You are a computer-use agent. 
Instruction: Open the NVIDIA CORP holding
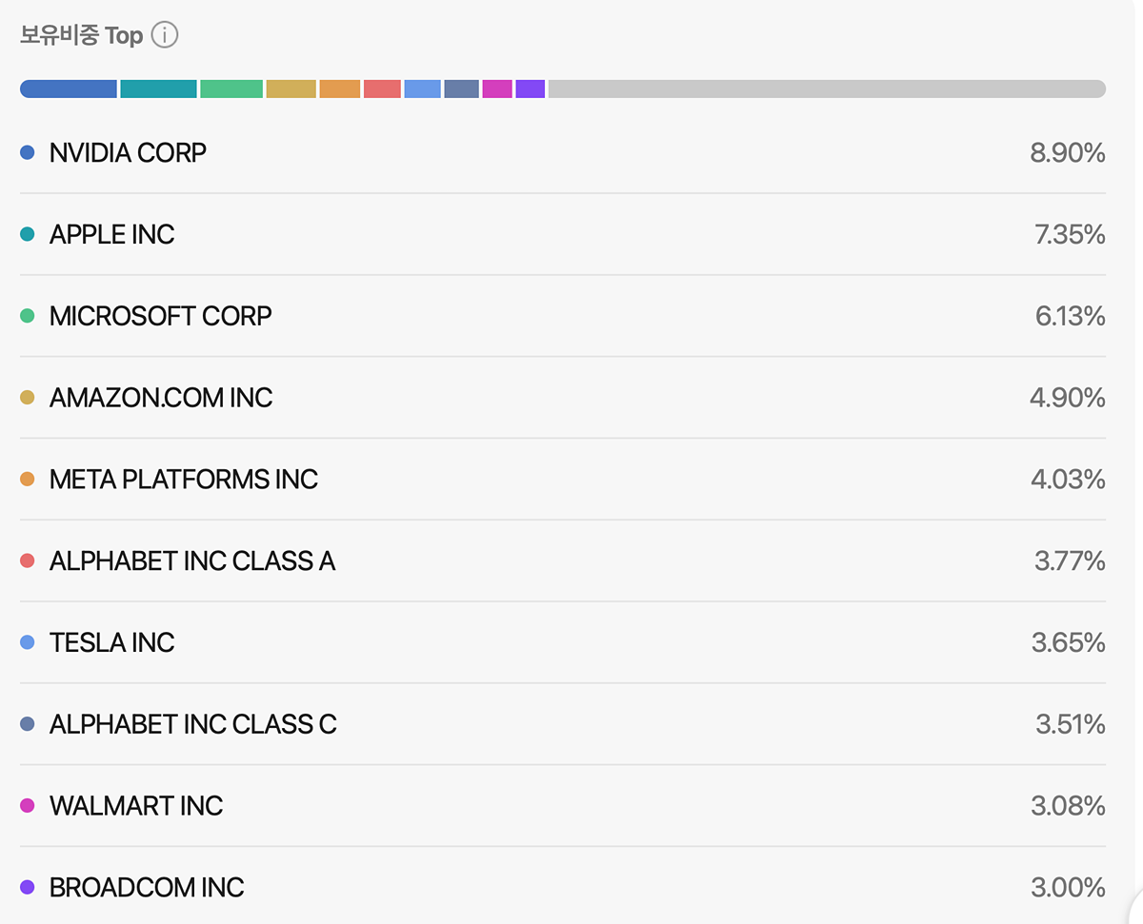128,152
